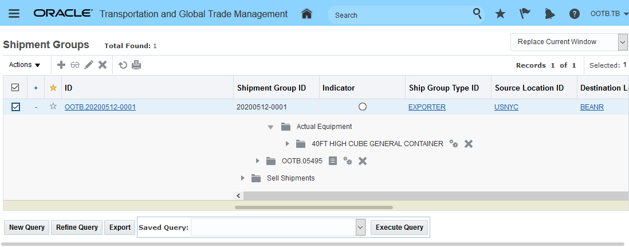Open the Actions menu

[25, 65]
